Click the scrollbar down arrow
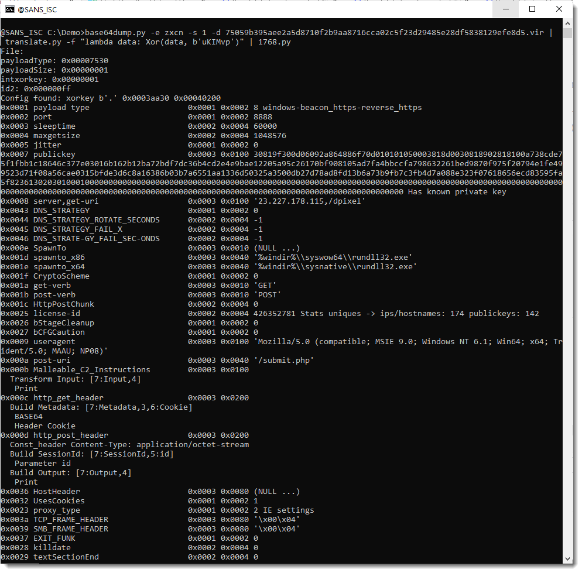This screenshot has height=573, width=582. [x=567, y=558]
